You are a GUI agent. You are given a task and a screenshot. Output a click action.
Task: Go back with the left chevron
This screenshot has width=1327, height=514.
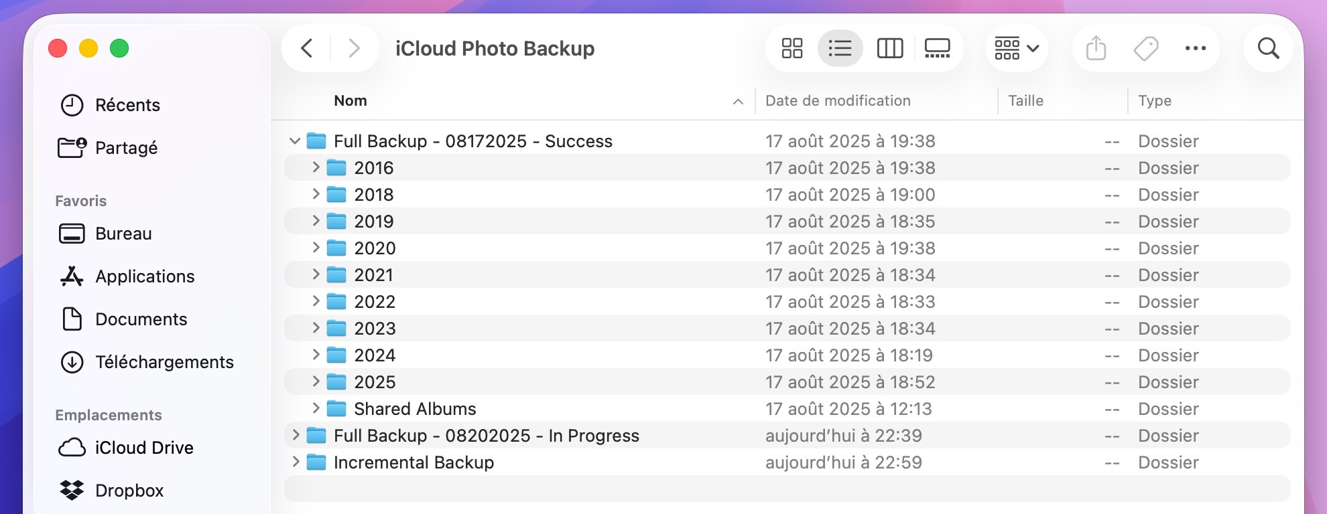pyautogui.click(x=307, y=48)
